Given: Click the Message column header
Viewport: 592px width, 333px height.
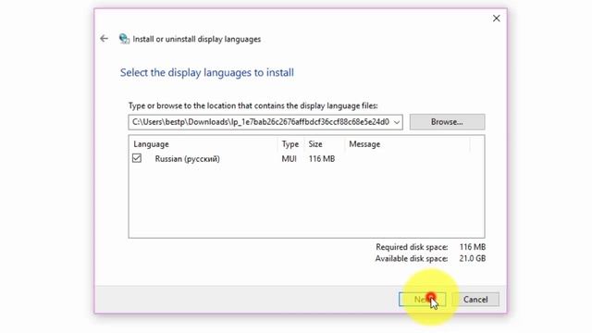Looking at the screenshot, I should [364, 144].
